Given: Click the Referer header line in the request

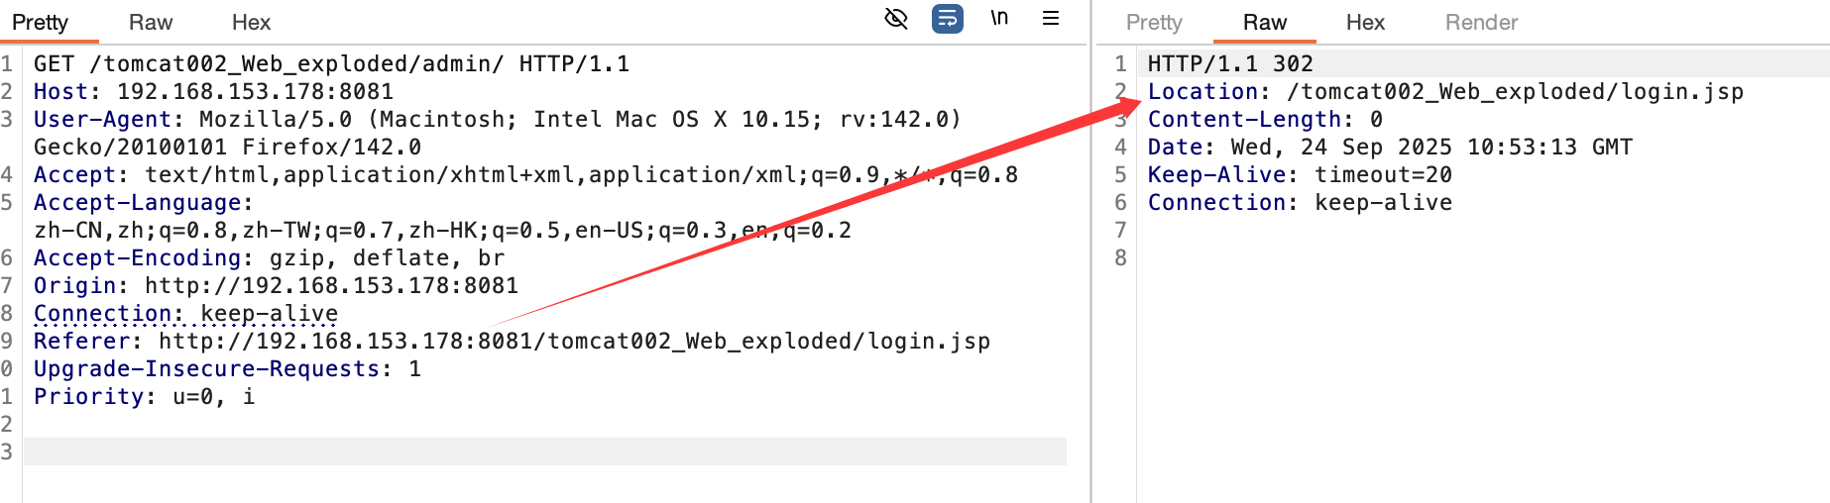Looking at the screenshot, I should click(x=512, y=342).
